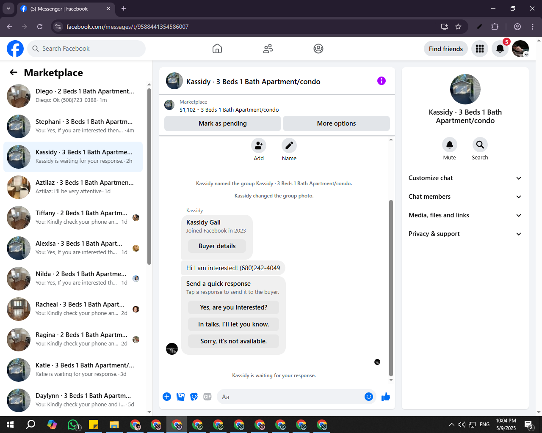Open the Tiffany 2 Beds conversation
This screenshot has width=542, height=433.
(x=73, y=218)
